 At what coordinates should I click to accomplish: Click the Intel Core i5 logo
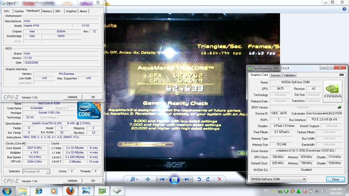click(89, 111)
